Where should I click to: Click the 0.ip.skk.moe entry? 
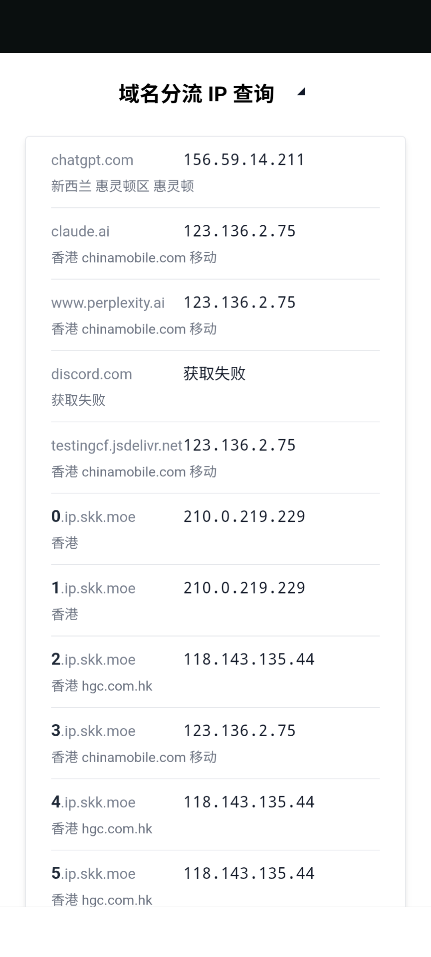pos(93,516)
